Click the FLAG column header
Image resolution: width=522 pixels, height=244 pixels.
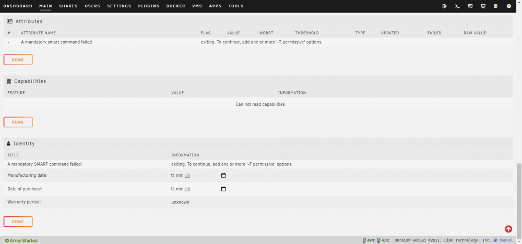click(206, 33)
